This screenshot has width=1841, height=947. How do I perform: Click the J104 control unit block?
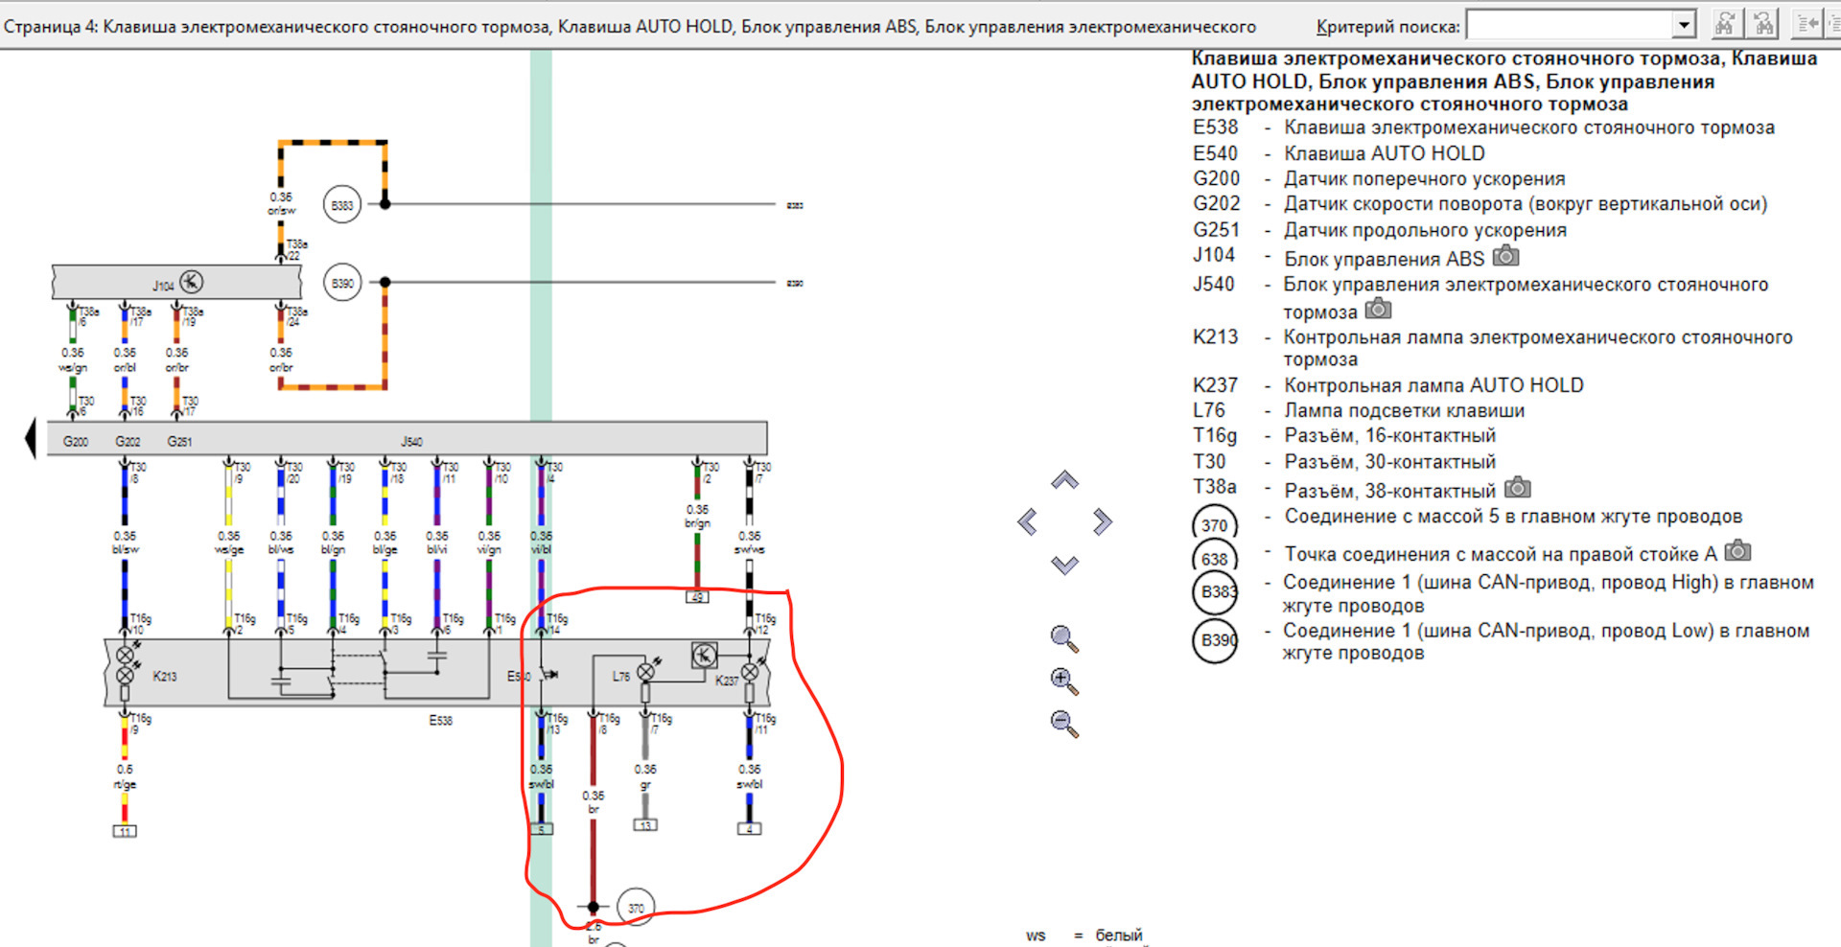click(176, 283)
